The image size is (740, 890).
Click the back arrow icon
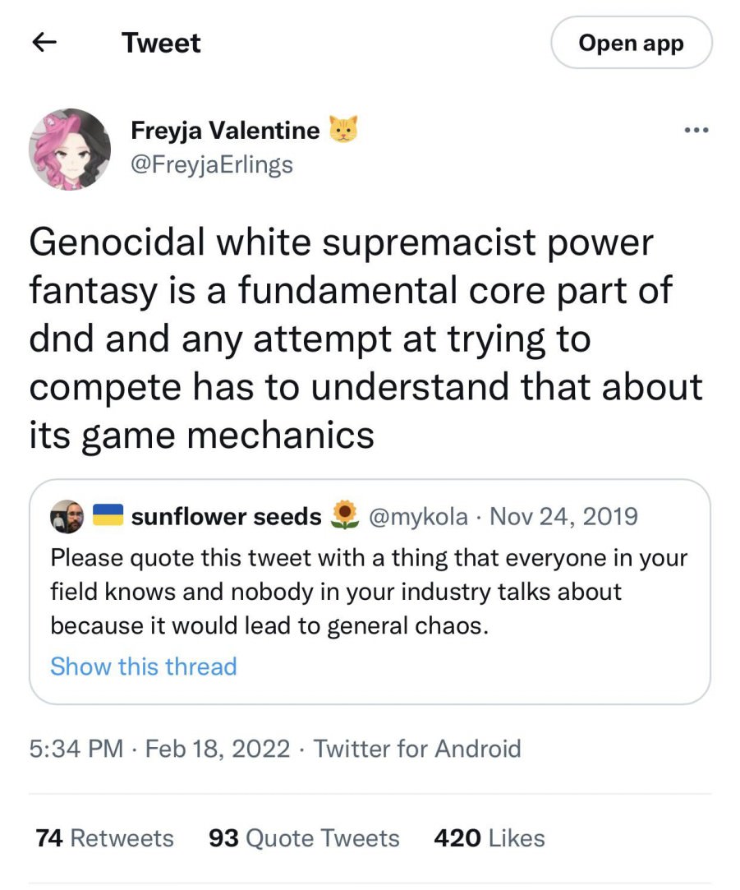click(x=45, y=44)
